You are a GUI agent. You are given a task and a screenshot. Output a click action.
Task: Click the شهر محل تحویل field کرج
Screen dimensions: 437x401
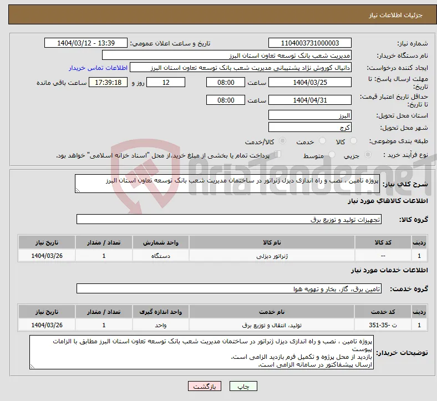point(309,127)
